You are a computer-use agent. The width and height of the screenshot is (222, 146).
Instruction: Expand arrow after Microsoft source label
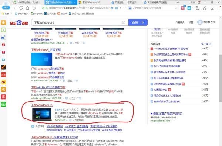point(67,120)
